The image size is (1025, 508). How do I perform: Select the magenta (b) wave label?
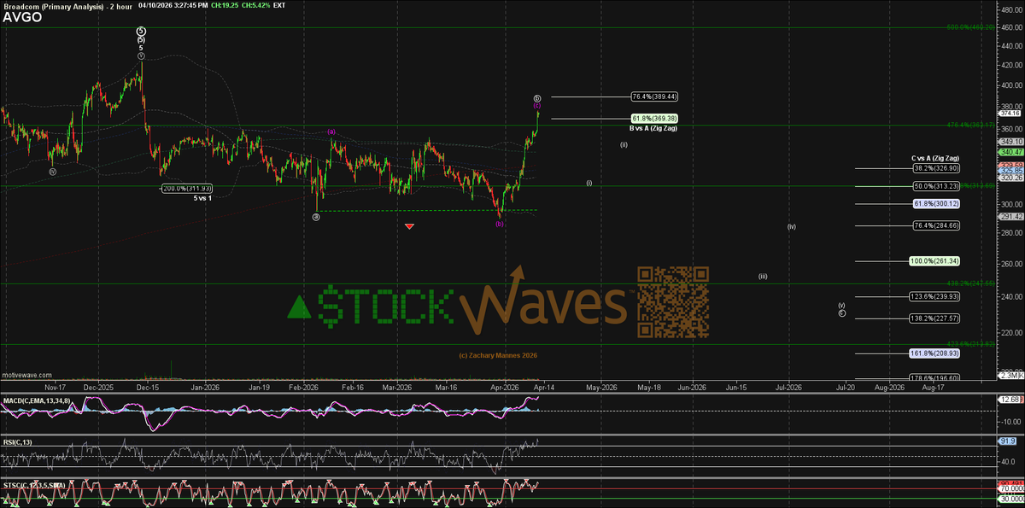(x=500, y=224)
